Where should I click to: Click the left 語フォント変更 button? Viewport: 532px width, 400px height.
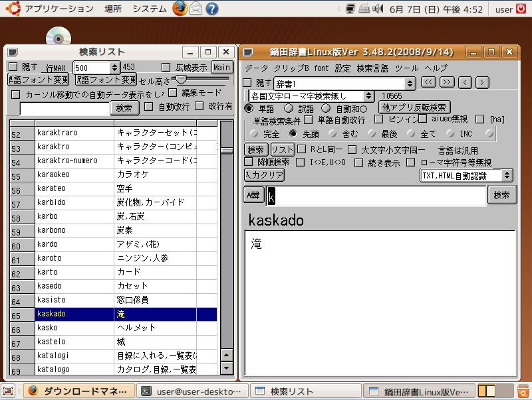(39, 80)
